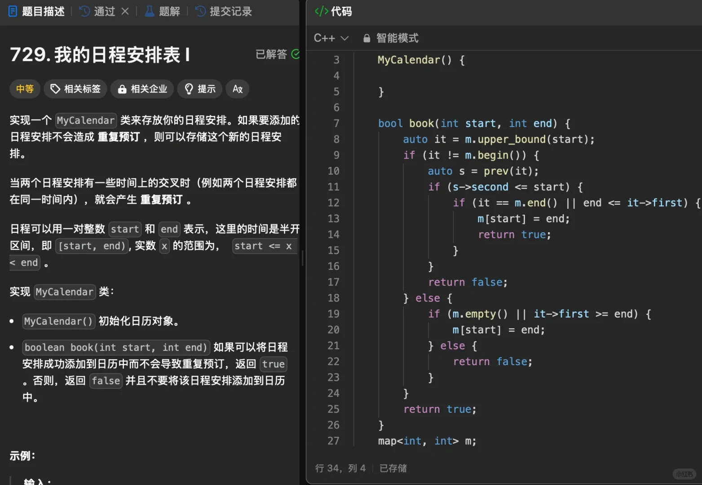Switch to the 通过 tab
This screenshot has width=702, height=485.
(x=98, y=11)
